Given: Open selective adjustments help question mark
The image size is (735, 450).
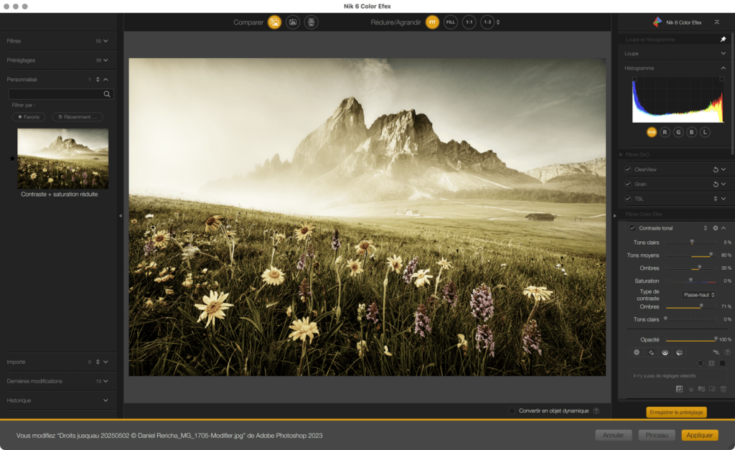Looking at the screenshot, I should (x=727, y=352).
